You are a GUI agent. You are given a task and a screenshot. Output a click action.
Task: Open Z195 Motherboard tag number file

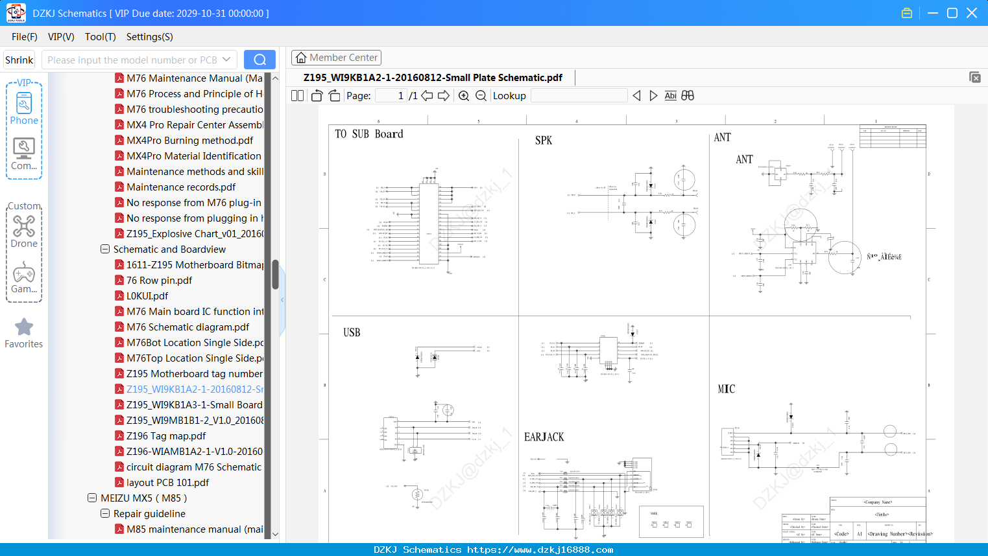point(189,374)
